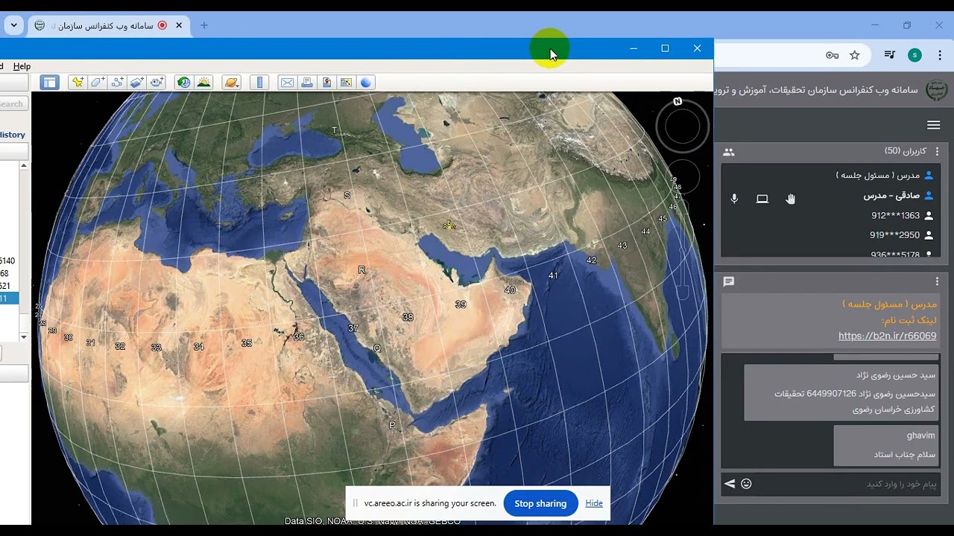Viewport: 954px width, 536px height.
Task: Click the Move joystick navigation ring
Action: point(683,177)
